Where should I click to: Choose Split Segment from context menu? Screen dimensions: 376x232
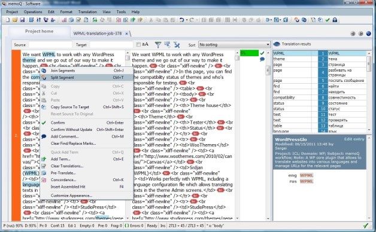87,78
